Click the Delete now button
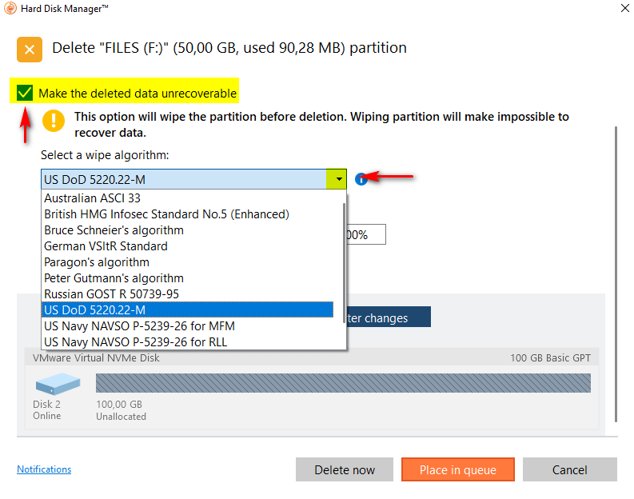Image resolution: width=634 pixels, height=499 pixels. [x=345, y=469]
